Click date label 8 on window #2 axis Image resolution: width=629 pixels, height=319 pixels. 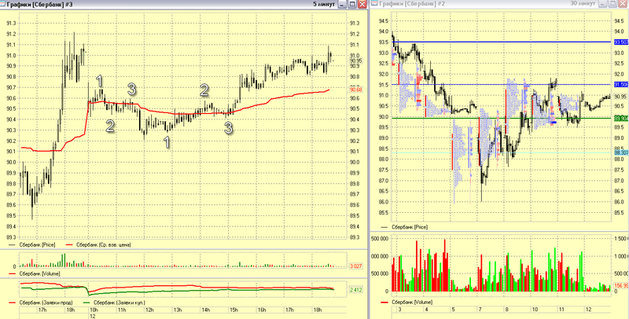(x=507, y=310)
